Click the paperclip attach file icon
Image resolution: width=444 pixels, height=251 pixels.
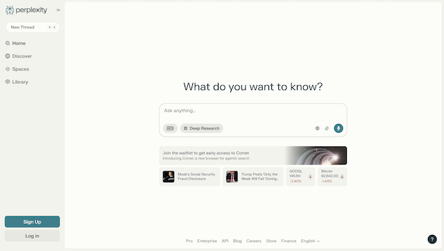327,128
